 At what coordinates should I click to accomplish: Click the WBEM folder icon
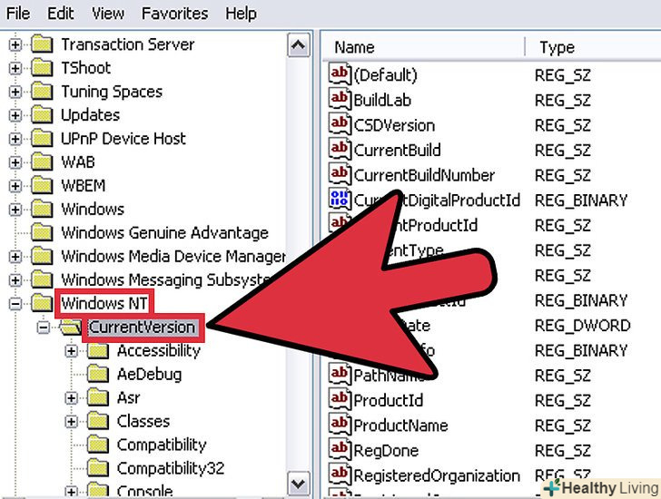[42, 186]
